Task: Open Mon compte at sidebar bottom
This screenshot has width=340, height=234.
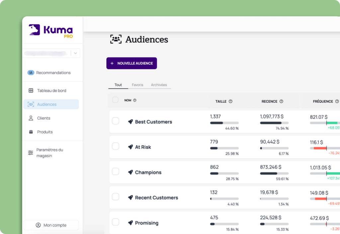Action: (51, 225)
